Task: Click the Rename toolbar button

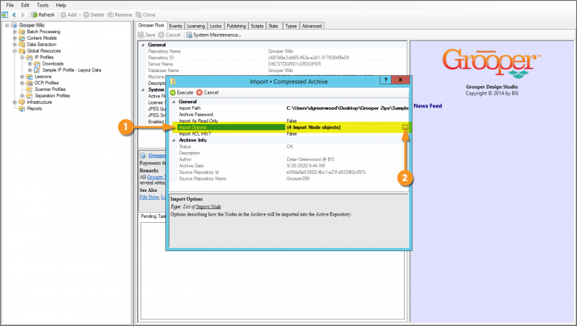Action: (x=120, y=14)
